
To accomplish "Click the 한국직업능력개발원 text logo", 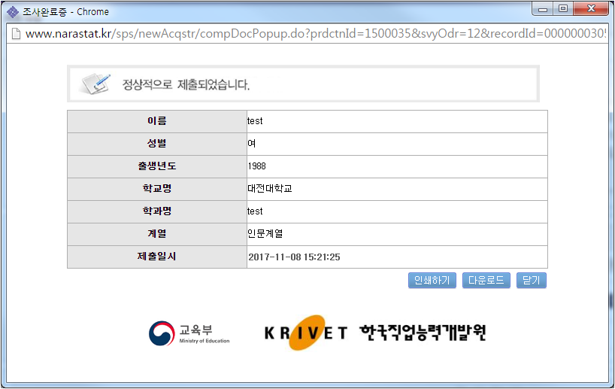I will tap(423, 333).
